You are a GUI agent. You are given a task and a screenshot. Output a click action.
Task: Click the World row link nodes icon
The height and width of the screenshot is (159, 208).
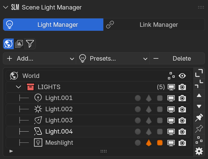[x=171, y=76]
